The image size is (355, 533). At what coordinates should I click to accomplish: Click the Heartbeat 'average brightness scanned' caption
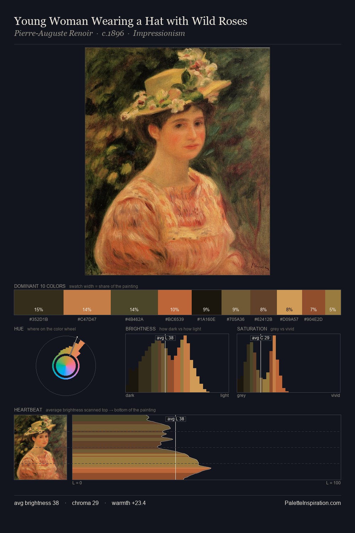[x=101, y=410]
